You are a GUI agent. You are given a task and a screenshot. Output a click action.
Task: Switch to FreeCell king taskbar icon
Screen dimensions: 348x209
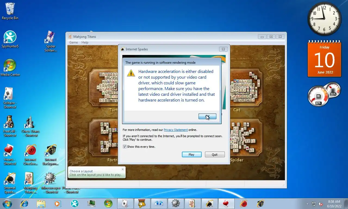142,204
